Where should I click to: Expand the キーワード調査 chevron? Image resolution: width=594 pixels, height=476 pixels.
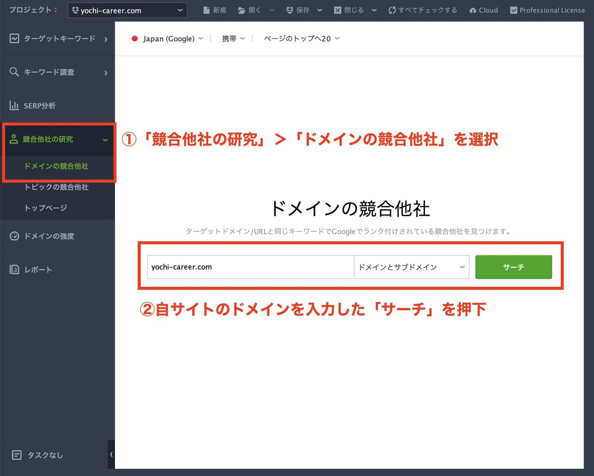106,73
